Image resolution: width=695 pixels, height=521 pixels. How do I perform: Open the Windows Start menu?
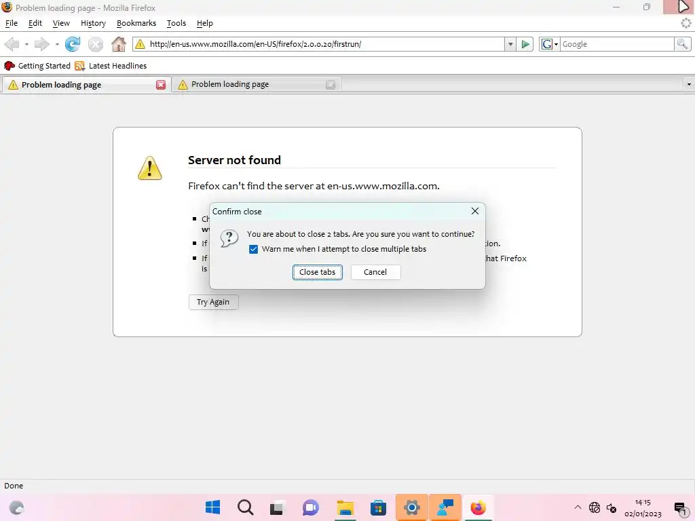[212, 507]
